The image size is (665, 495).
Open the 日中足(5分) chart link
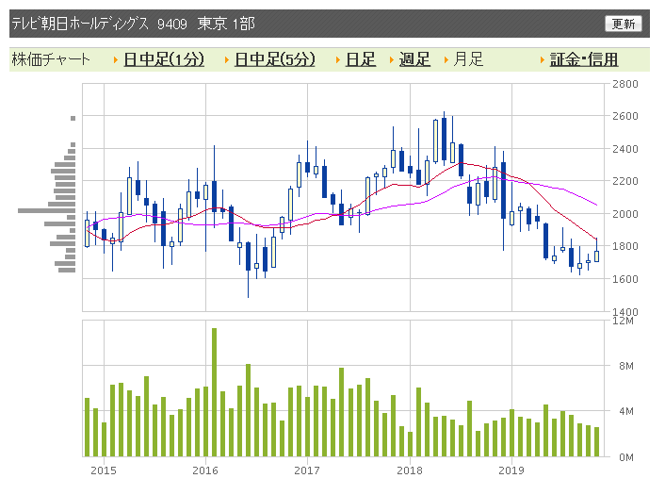[274, 59]
